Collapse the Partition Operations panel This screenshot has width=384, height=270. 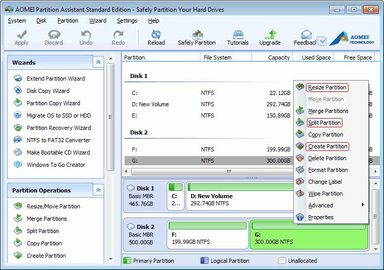[98, 190]
